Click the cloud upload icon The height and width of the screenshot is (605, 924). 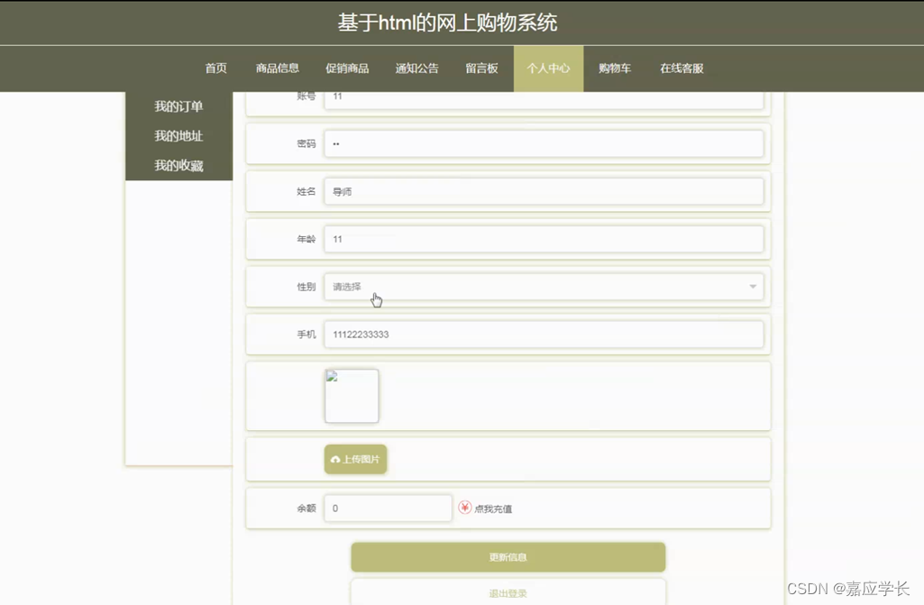tap(335, 459)
